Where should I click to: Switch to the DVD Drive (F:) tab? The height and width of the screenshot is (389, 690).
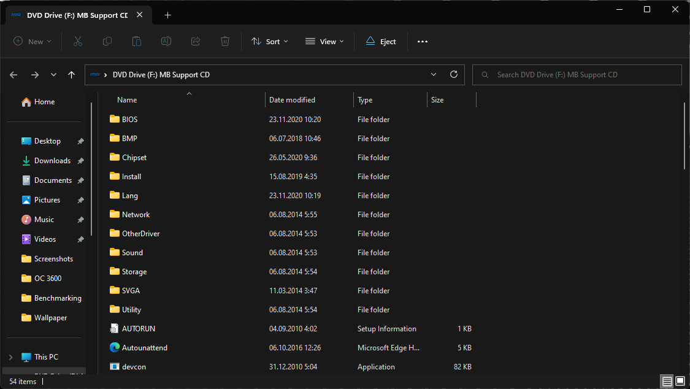pyautogui.click(x=74, y=14)
